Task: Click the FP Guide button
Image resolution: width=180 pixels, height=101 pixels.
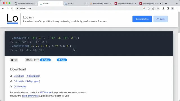Action: tap(161, 19)
